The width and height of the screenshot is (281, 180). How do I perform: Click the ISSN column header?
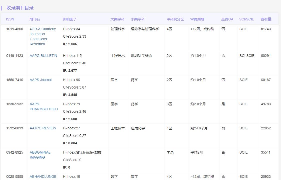(10, 19)
